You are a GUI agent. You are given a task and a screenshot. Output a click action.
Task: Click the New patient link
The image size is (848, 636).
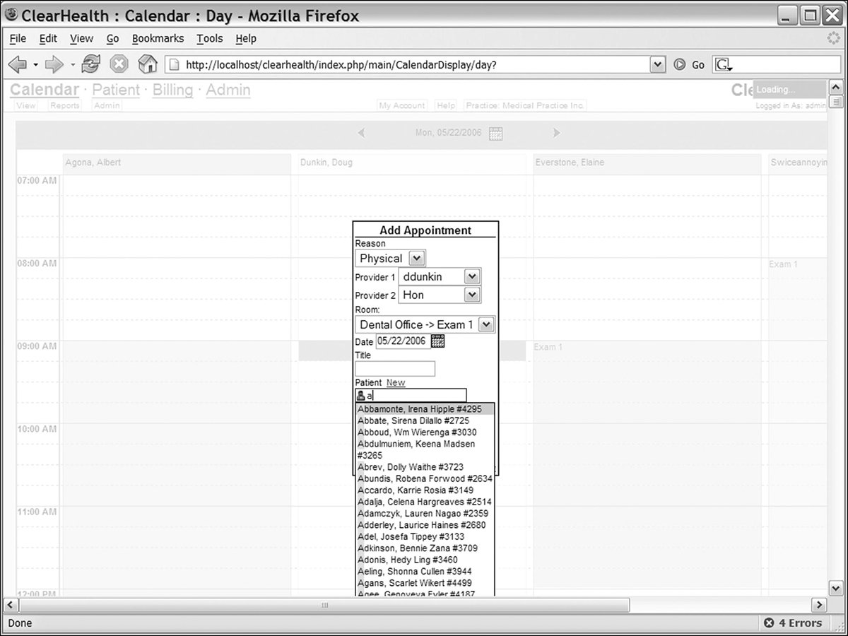(396, 382)
